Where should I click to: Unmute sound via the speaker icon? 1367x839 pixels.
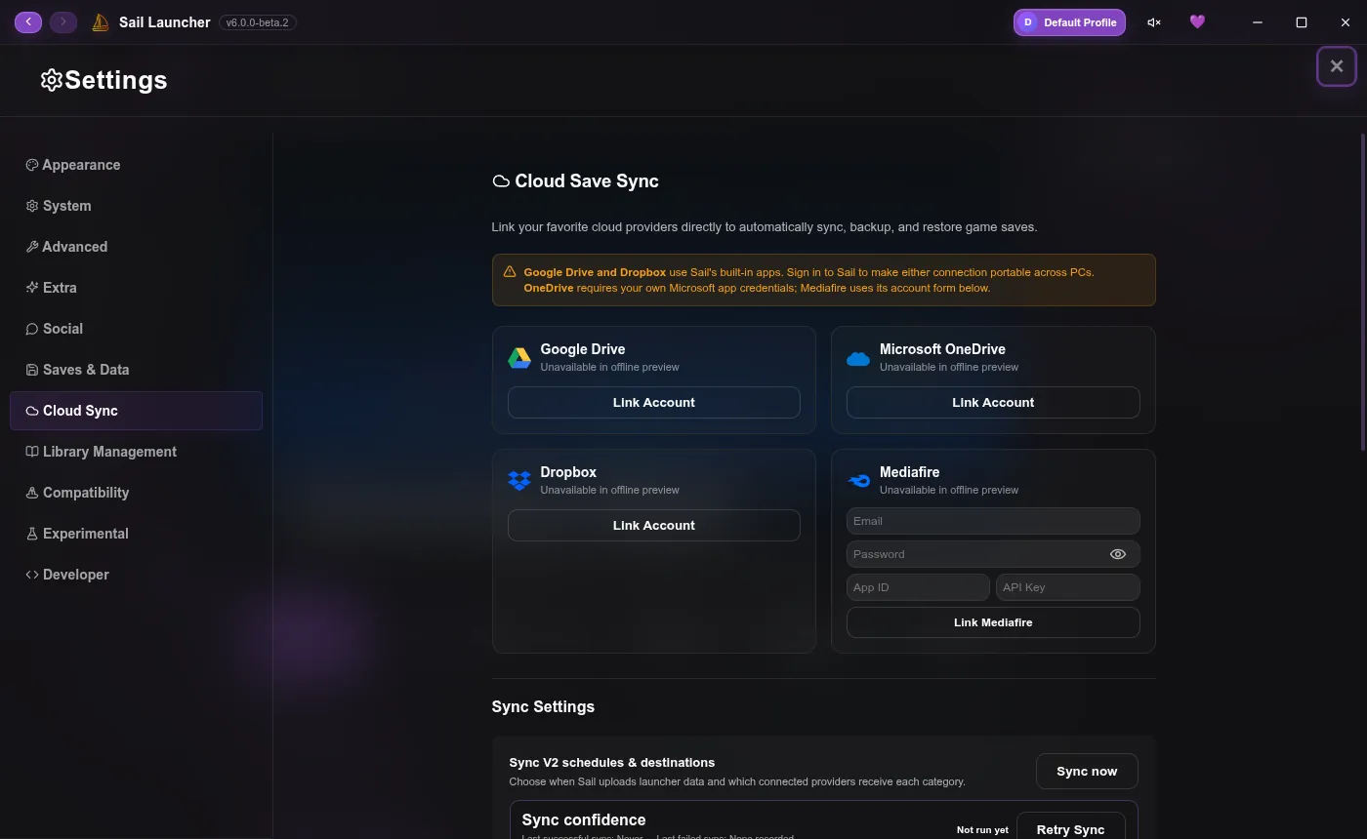tap(1154, 22)
